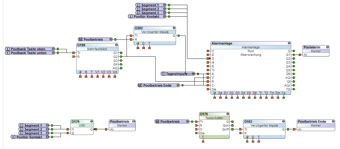Click the Ca parameter on Alarmanlage block
The width and height of the screenshot is (340, 149).
click(x=283, y=93)
